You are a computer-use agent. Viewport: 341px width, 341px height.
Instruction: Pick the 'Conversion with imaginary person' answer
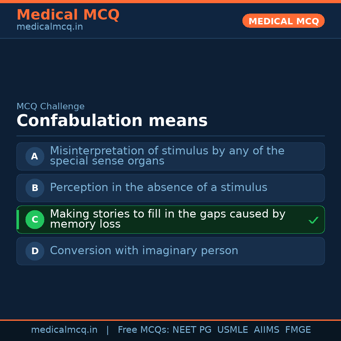[x=144, y=251]
